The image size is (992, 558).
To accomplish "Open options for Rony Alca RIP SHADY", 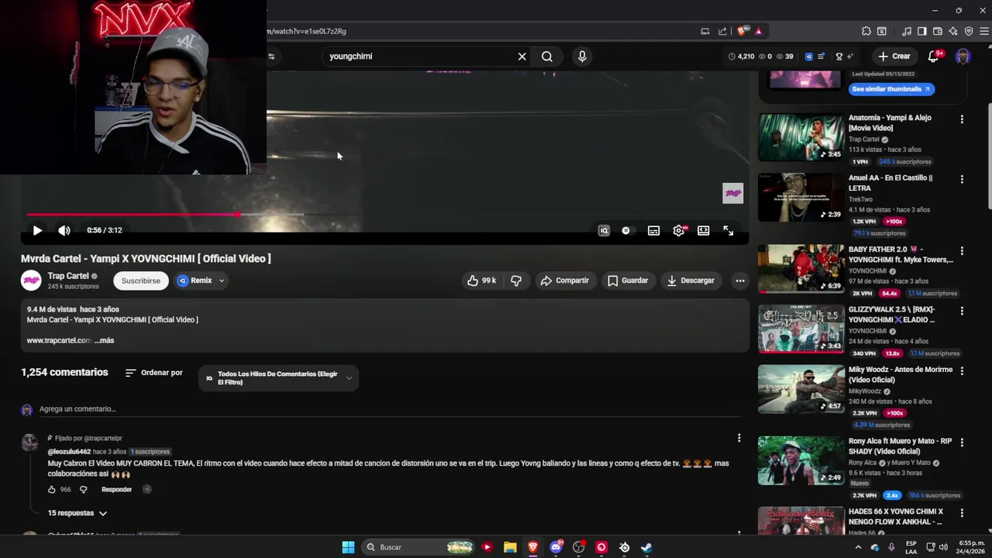I will coord(962,442).
